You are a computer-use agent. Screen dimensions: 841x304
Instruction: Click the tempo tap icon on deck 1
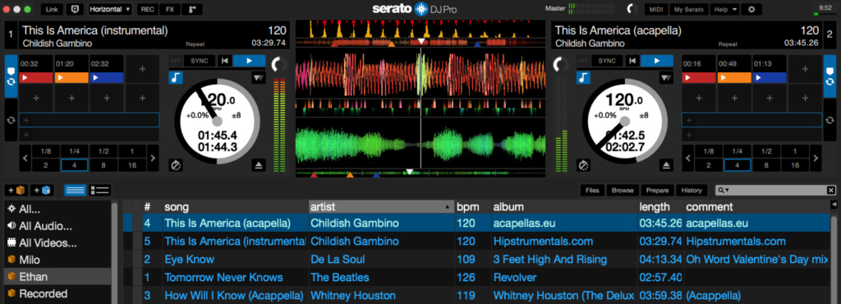pyautogui.click(x=176, y=165)
